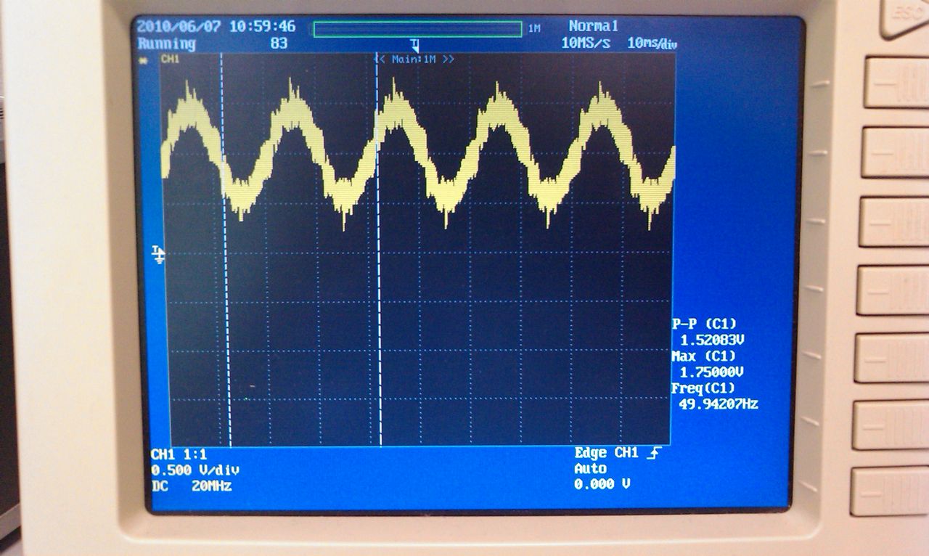Select the "49.94207Hz" frequency value
929x556 pixels.
(x=719, y=404)
